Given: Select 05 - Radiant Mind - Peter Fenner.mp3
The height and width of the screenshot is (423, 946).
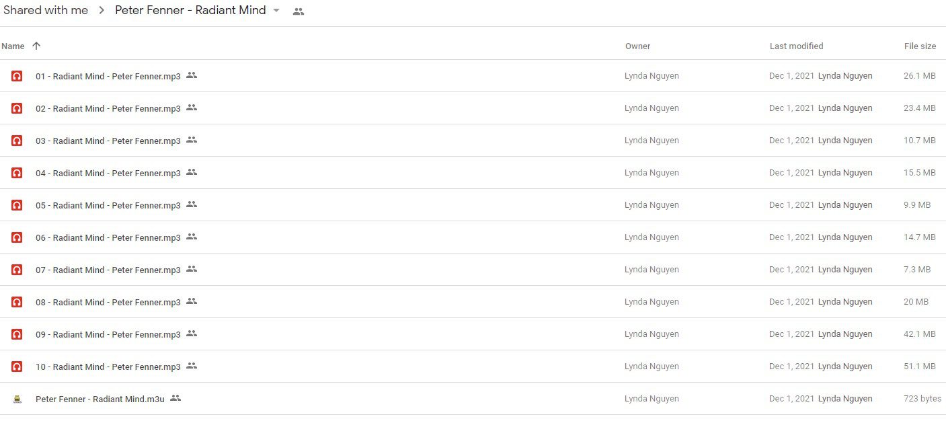Looking at the screenshot, I should point(108,205).
